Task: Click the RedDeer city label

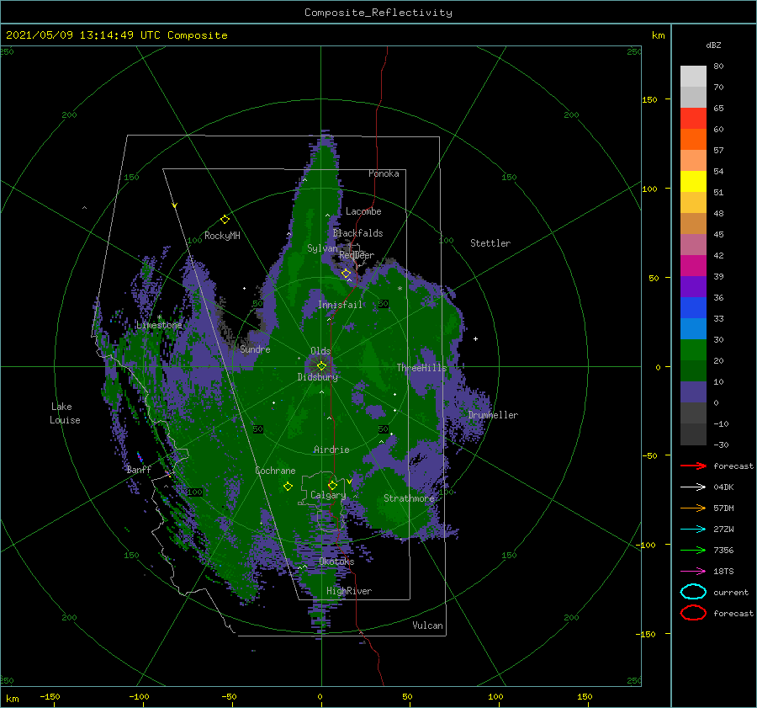Action: pos(357,255)
